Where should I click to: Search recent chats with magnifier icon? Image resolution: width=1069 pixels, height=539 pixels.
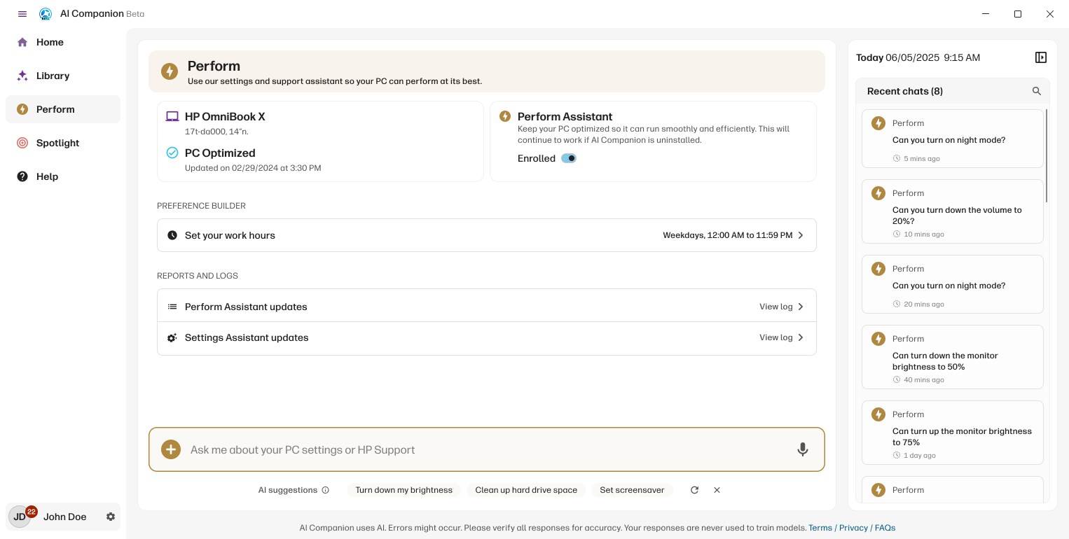pos(1037,91)
